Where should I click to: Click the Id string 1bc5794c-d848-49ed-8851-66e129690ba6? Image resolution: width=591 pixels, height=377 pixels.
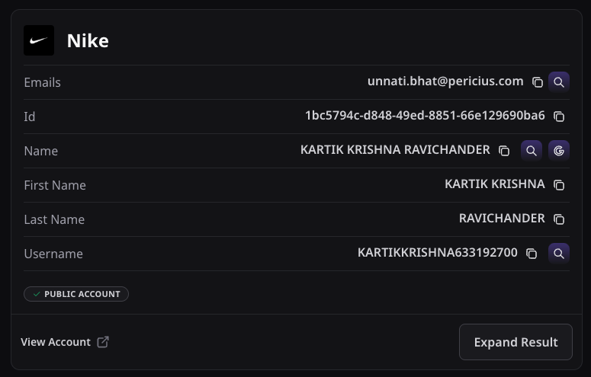[x=425, y=116]
